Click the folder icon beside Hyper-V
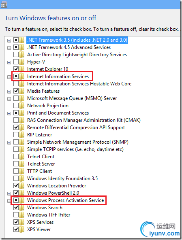The width and height of the screenshot is (182, 240). [22, 62]
